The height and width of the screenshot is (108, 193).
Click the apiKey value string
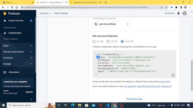pyautogui.click(x=132, y=57)
